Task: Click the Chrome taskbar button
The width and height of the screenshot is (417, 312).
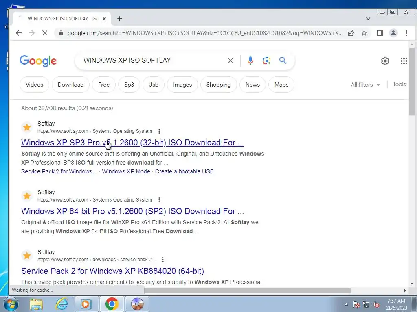Action: pyautogui.click(x=112, y=304)
